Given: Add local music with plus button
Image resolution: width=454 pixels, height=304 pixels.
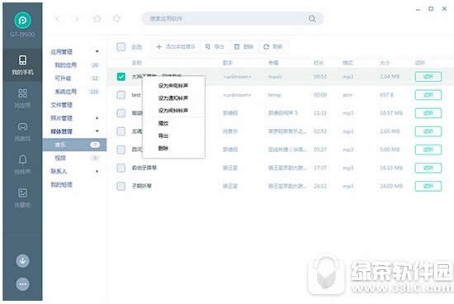Looking at the screenshot, I should coord(176,46).
